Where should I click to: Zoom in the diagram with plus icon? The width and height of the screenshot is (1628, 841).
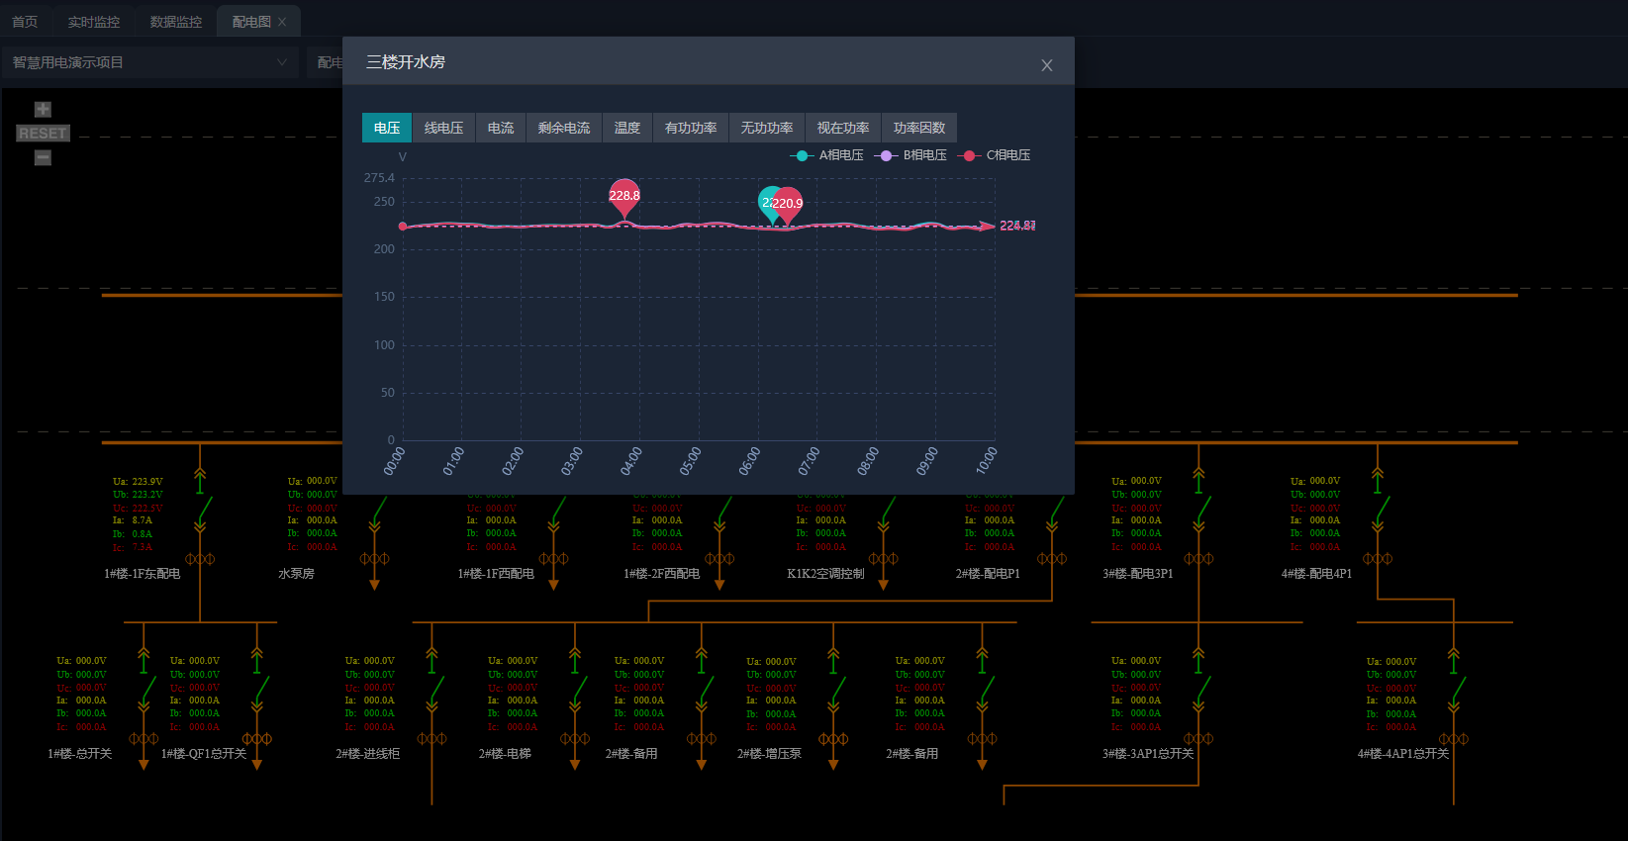pyautogui.click(x=43, y=110)
